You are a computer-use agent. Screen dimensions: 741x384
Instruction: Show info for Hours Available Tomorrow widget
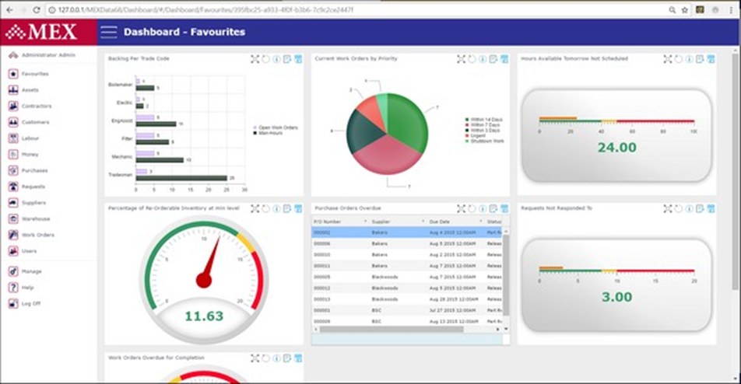(689, 59)
